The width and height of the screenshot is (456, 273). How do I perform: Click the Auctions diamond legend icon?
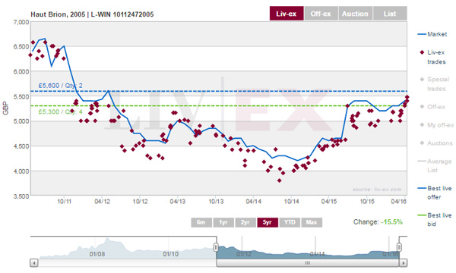(x=422, y=143)
